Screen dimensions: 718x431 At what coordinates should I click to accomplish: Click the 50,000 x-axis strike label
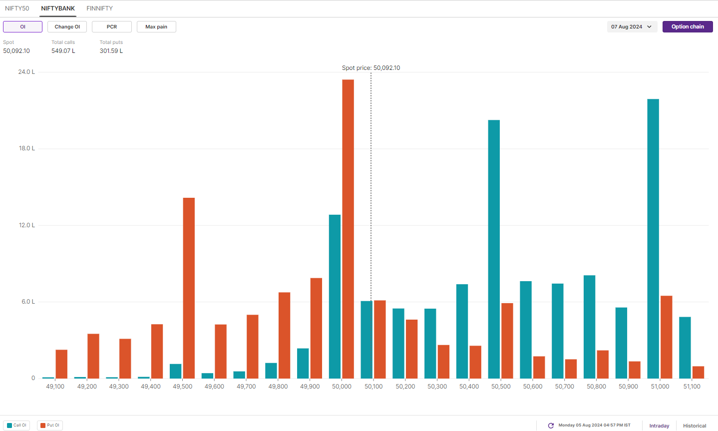tap(342, 387)
